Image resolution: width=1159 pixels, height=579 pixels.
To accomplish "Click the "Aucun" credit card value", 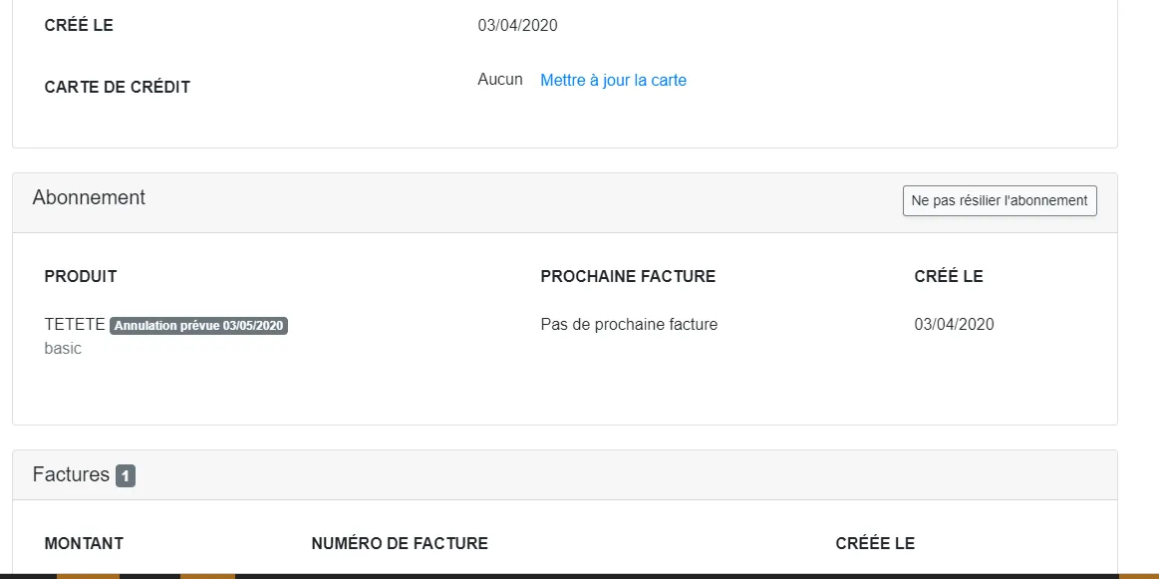I will [500, 80].
